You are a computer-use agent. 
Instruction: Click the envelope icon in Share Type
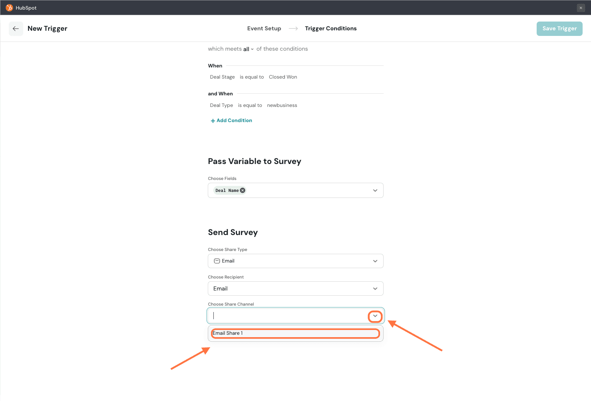[217, 261]
